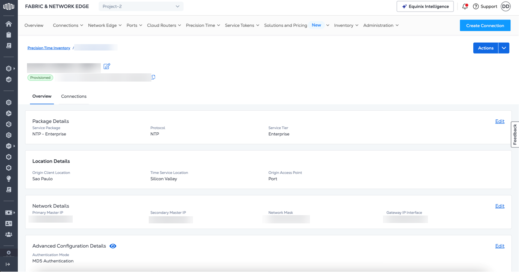Screen dimensions: 519x272
Task: Go to Home via the sidebar house icon
Action: point(9,24)
